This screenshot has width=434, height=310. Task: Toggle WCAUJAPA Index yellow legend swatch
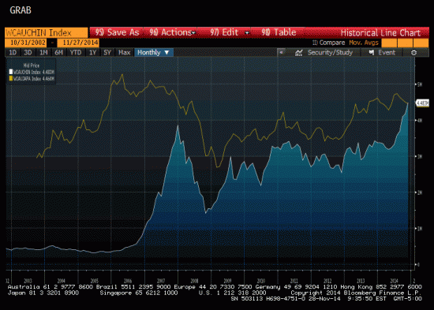pyautogui.click(x=11, y=79)
